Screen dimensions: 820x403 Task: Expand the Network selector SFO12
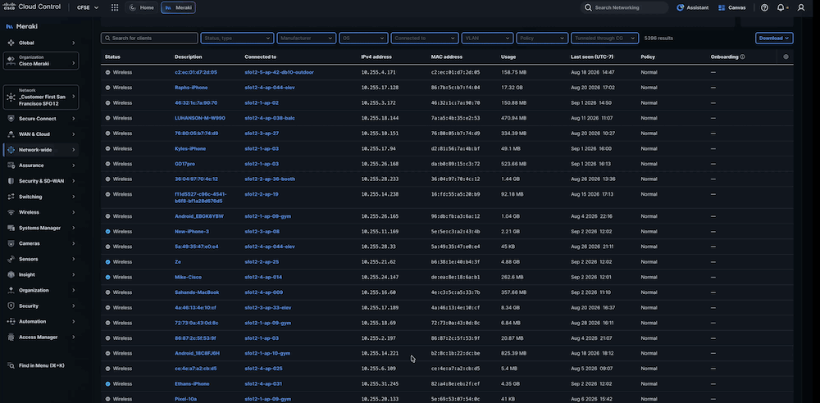point(41,97)
